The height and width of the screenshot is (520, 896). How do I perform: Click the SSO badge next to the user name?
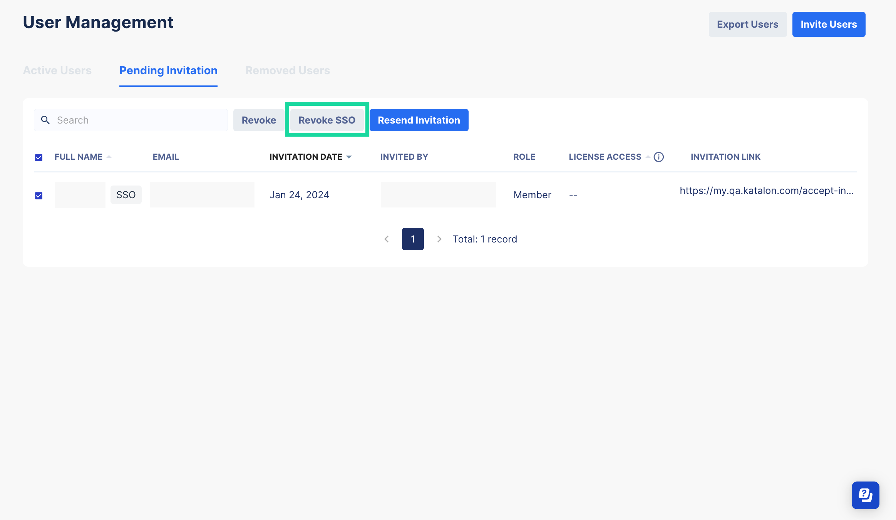point(126,194)
